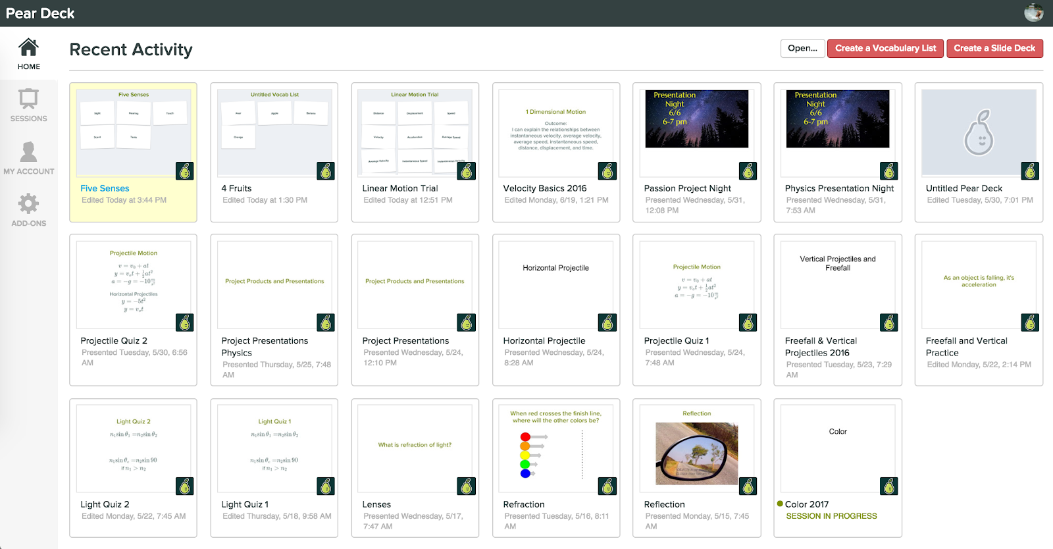
Task: Click the pear badge on Reflection
Action: click(x=748, y=486)
